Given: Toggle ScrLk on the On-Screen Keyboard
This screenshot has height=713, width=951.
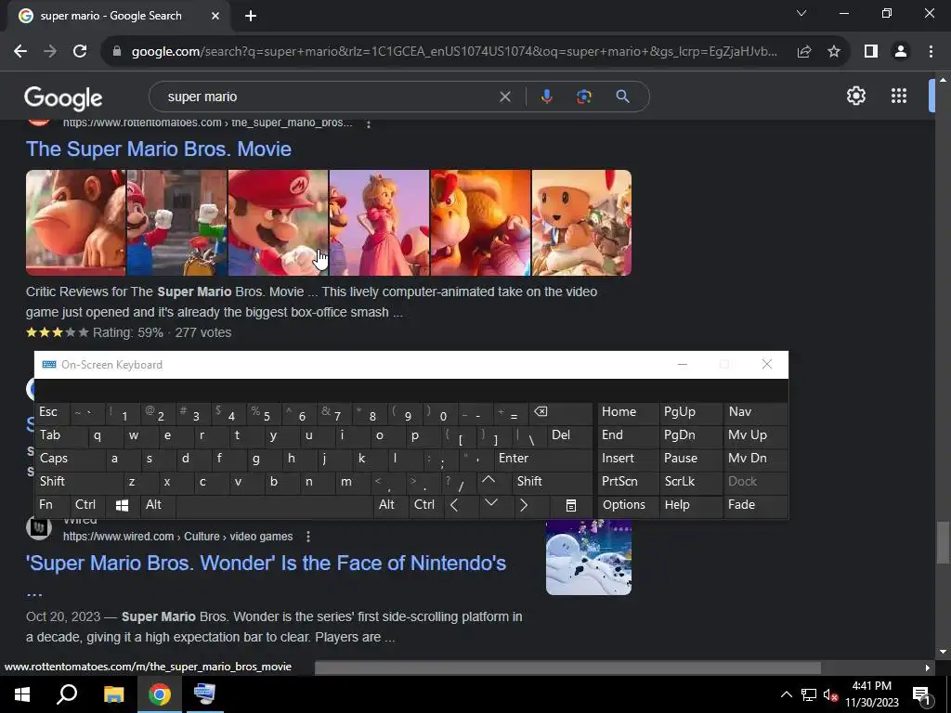Looking at the screenshot, I should [690, 482].
